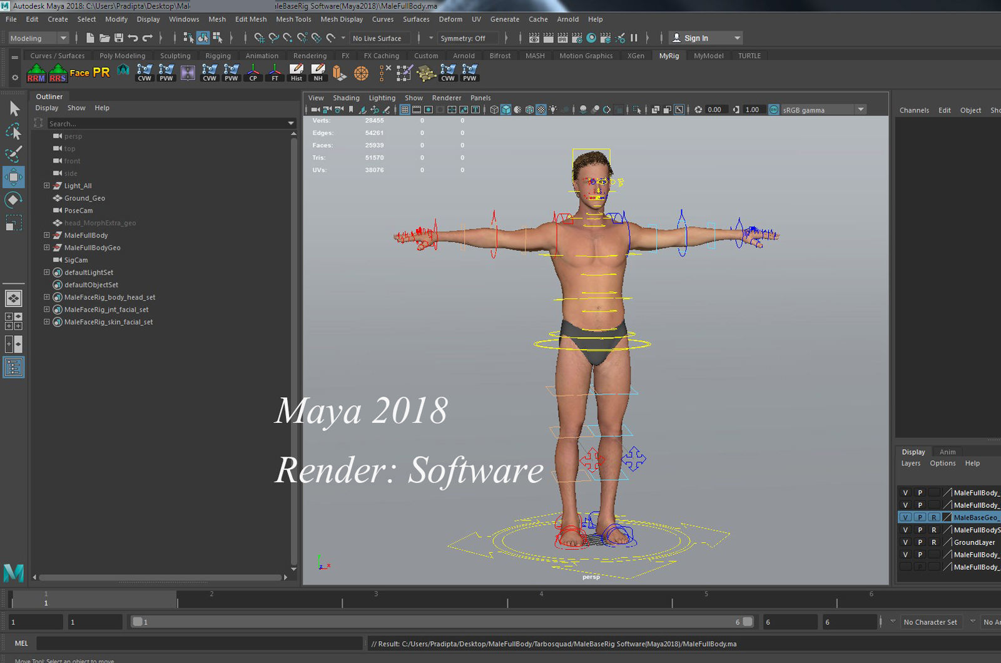This screenshot has height=663, width=1001.
Task: Click the Outliner search field
Action: click(166, 123)
